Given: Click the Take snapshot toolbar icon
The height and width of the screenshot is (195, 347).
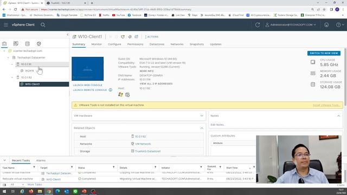Looking at the screenshot, I should (x=136, y=37).
